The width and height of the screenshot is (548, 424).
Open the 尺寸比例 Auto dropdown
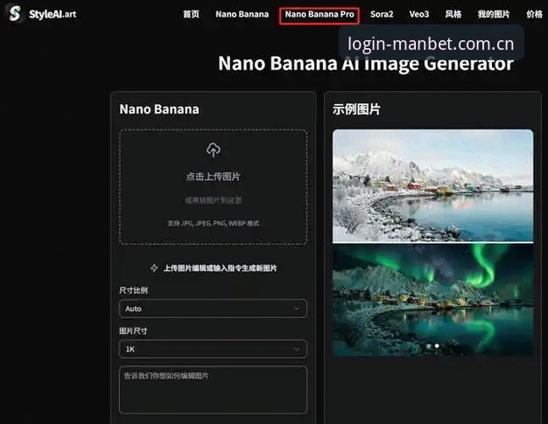(x=214, y=309)
